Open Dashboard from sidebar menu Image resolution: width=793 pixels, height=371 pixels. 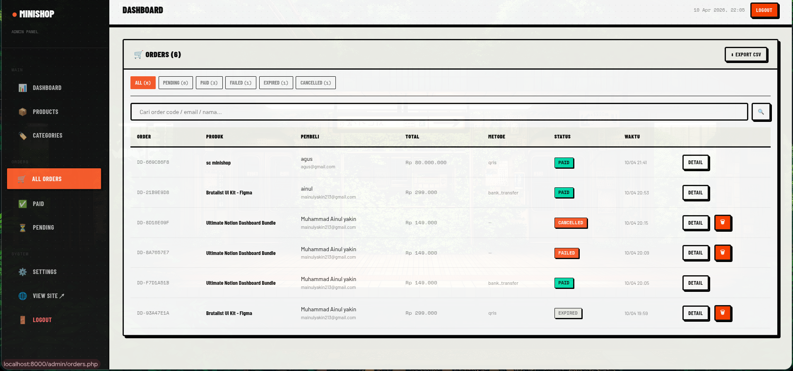click(x=54, y=88)
